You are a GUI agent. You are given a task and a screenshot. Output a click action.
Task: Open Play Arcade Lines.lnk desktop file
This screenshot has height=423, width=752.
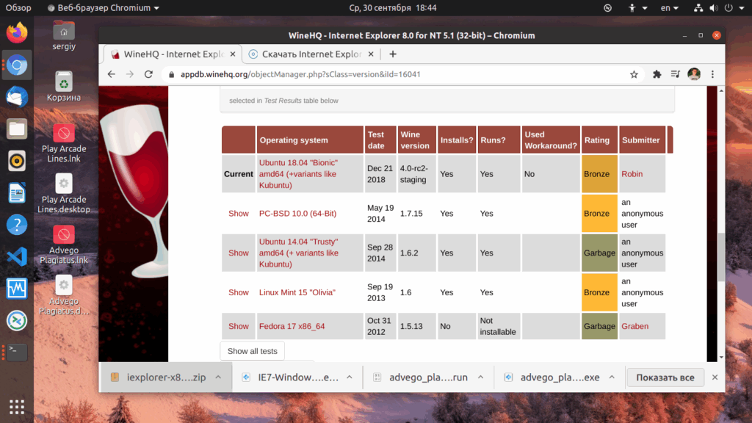click(64, 143)
